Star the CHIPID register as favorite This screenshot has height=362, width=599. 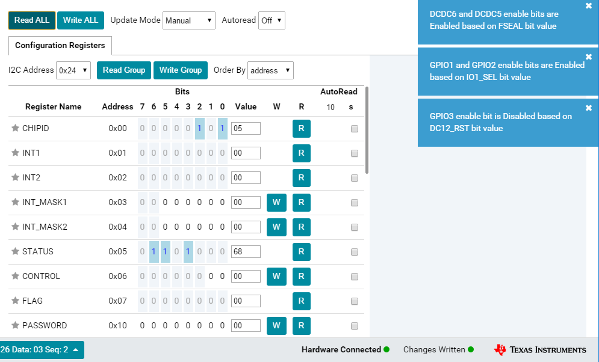point(16,128)
